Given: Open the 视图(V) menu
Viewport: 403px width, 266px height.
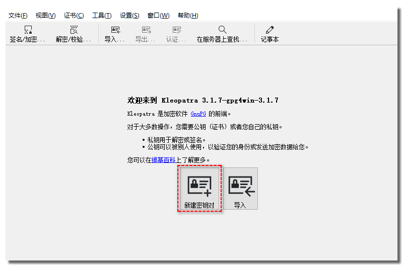Looking at the screenshot, I should tap(45, 16).
